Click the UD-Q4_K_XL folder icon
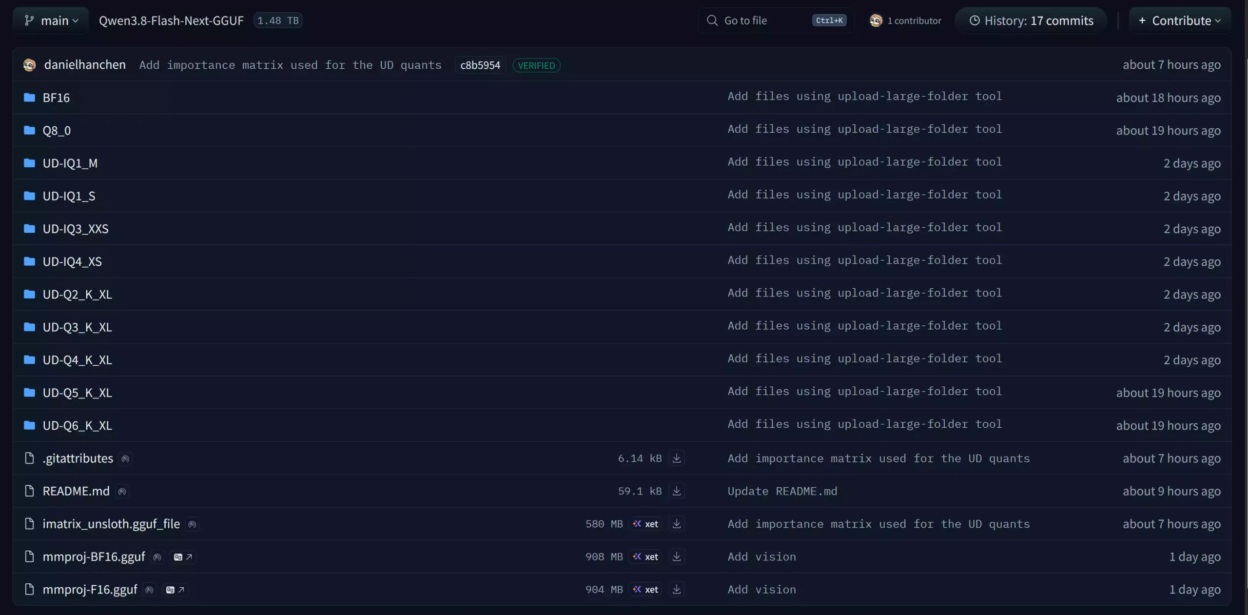Image resolution: width=1248 pixels, height=615 pixels. tap(29, 359)
